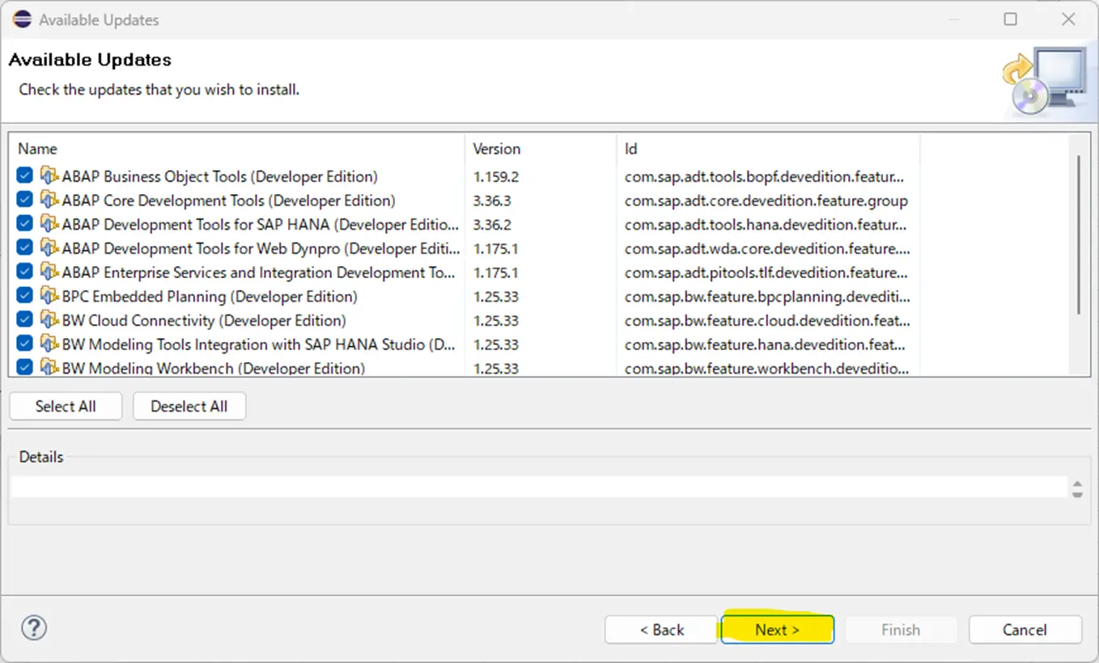Select the BPC Embedded Planning row name
1099x663 pixels.
pyautogui.click(x=210, y=296)
